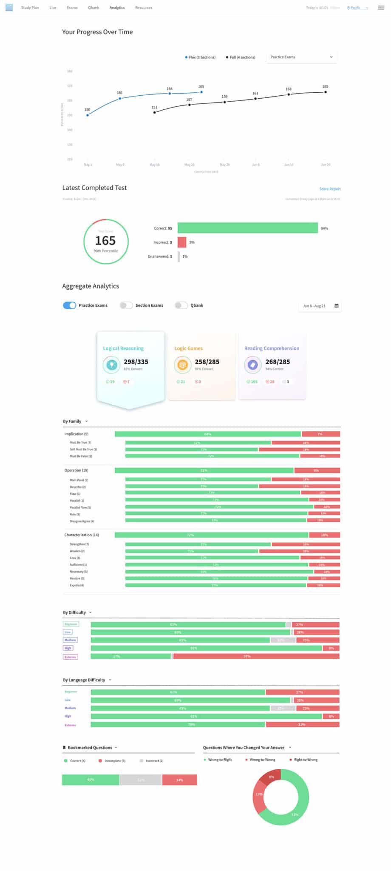Select the Extreme difficulty tag
Viewport: 391px width, 871px height.
click(71, 657)
